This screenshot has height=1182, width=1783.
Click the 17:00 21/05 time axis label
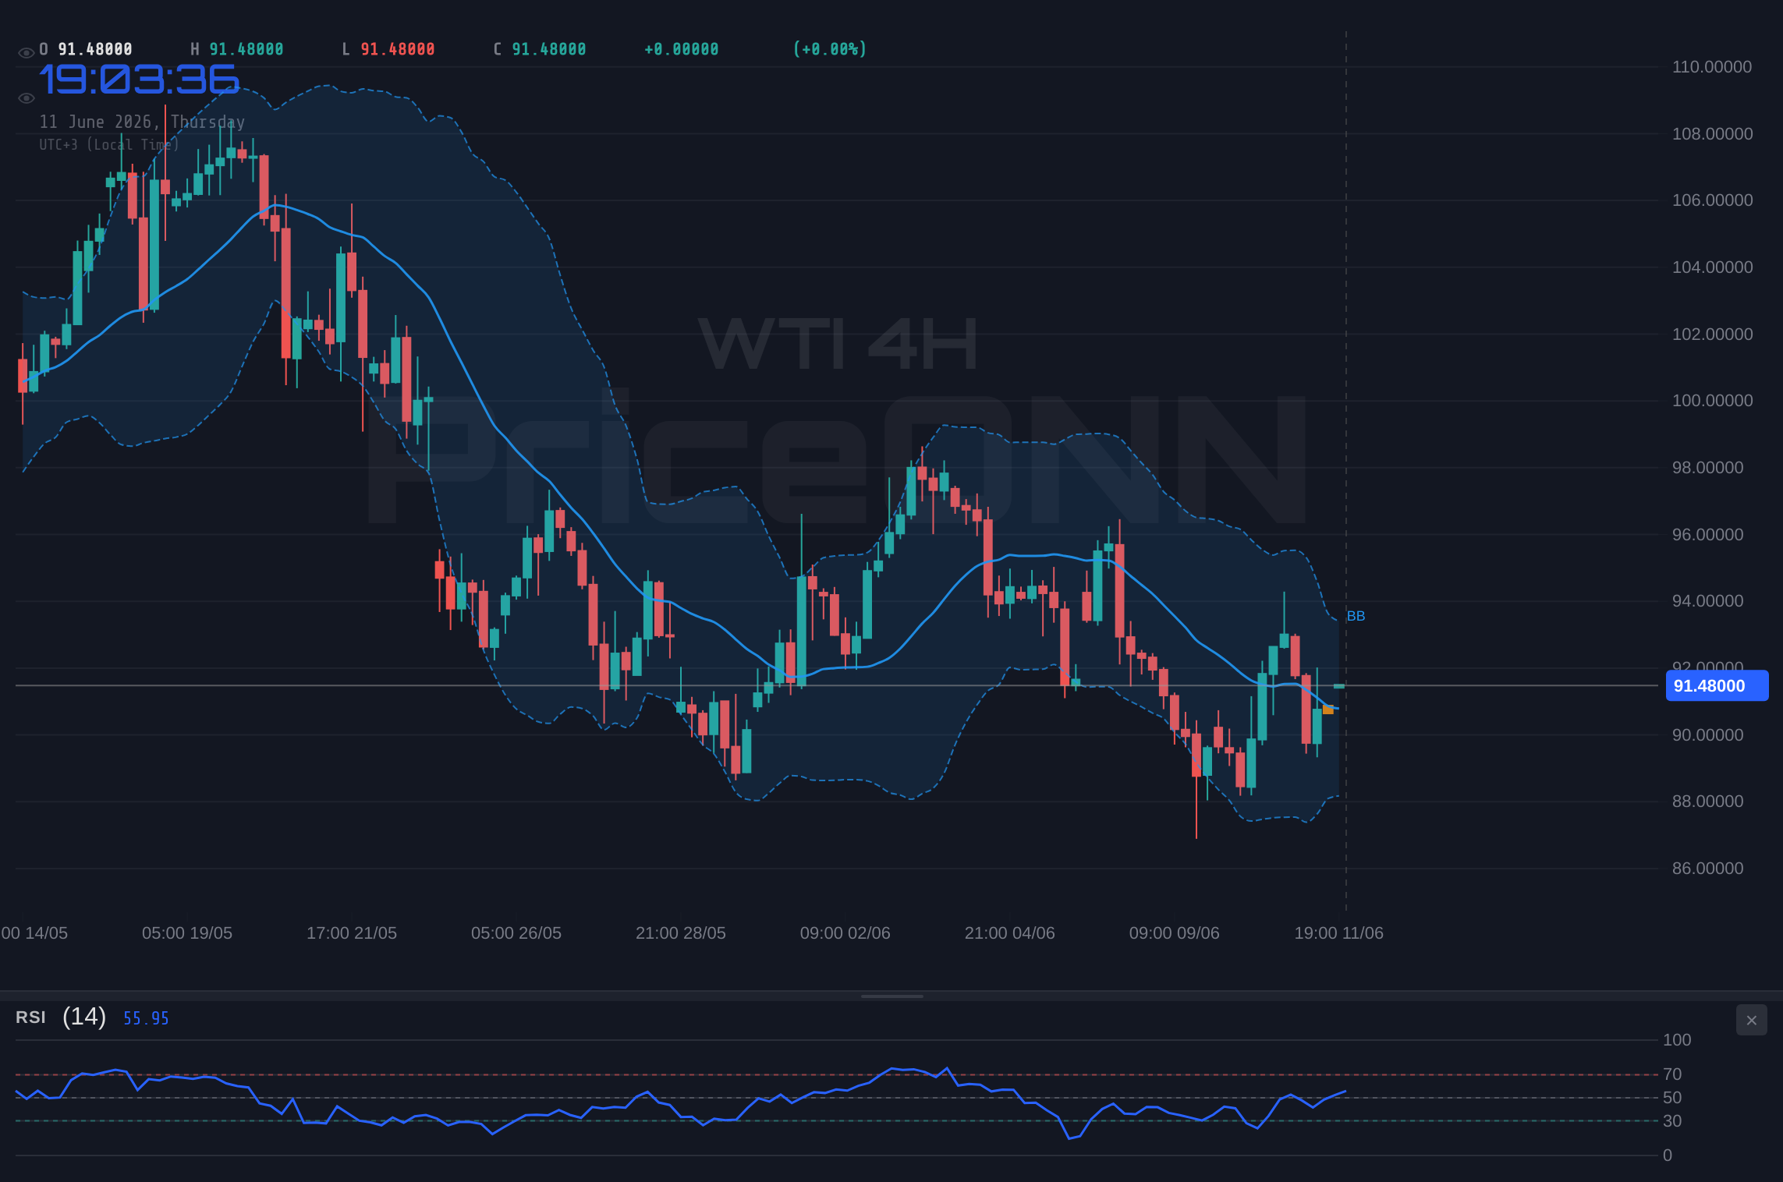[x=352, y=933]
